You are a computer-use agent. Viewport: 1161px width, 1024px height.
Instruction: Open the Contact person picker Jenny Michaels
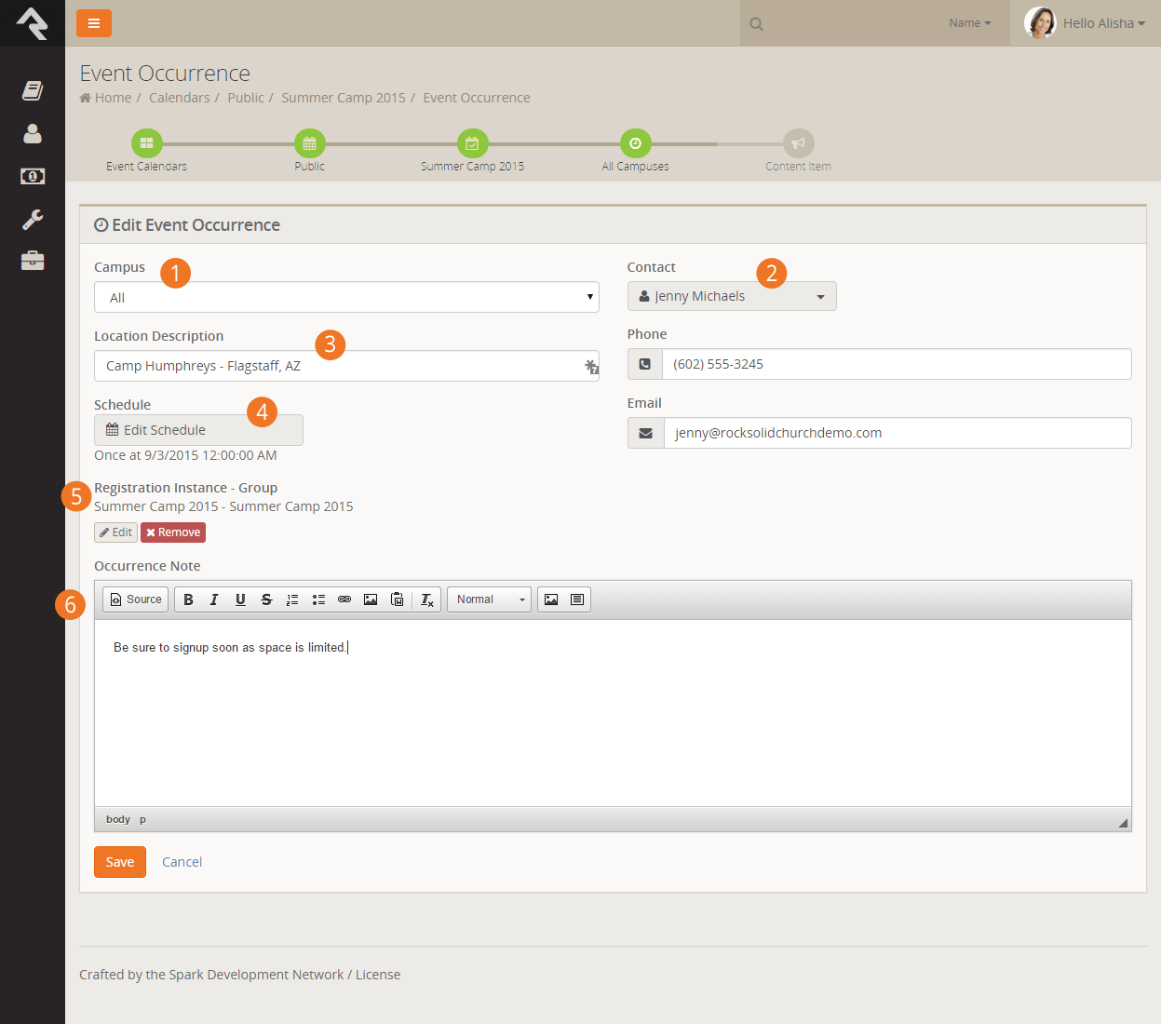732,296
